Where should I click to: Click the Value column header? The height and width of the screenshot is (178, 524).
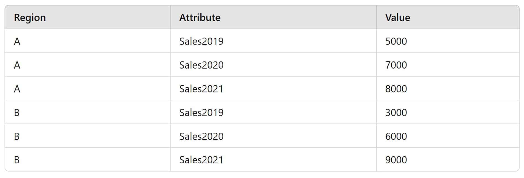tap(448, 17)
